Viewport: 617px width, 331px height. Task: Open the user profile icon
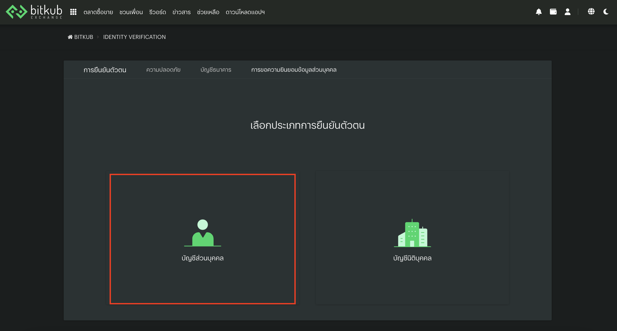[567, 12]
